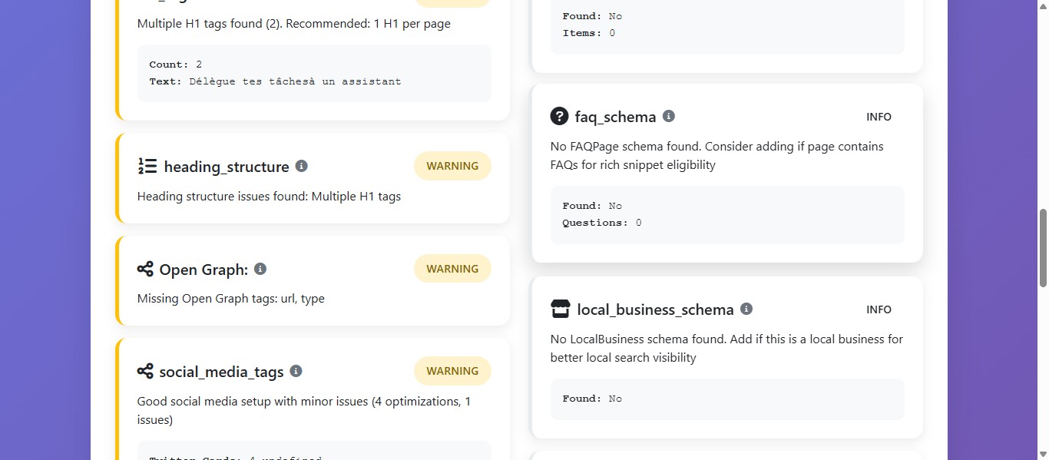Click the WARNING badge on heading_structure
This screenshot has height=460, width=1049.
coord(452,166)
